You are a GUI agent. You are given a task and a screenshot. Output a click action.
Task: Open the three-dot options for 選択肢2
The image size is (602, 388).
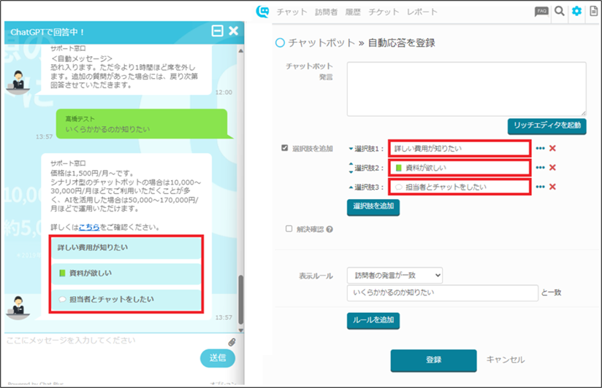click(541, 168)
